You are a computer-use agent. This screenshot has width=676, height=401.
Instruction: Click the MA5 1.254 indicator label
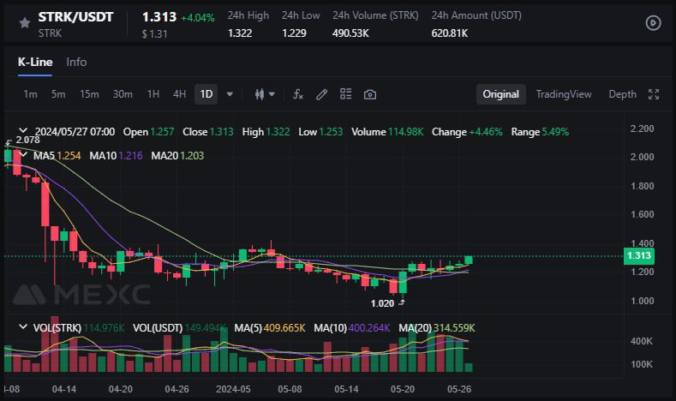[x=57, y=156]
